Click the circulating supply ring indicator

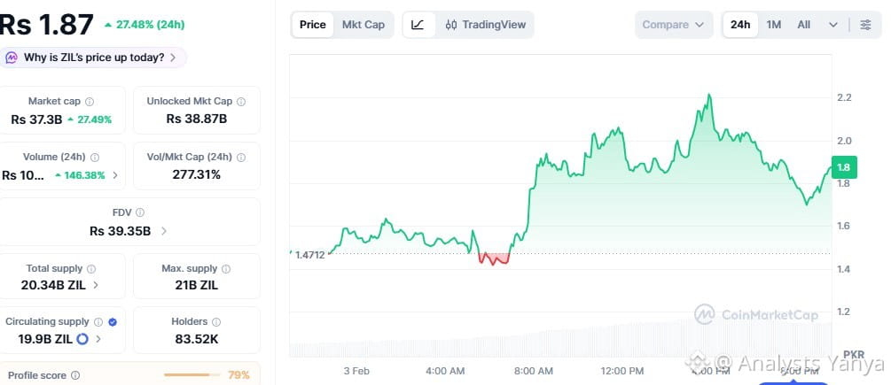pyautogui.click(x=82, y=338)
